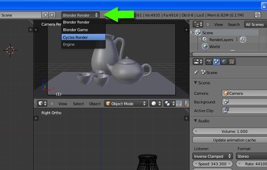Image resolution: width=267 pixels, height=170 pixels.
Task: Open the outliner View menu
Action: pyautogui.click(x=218, y=24)
